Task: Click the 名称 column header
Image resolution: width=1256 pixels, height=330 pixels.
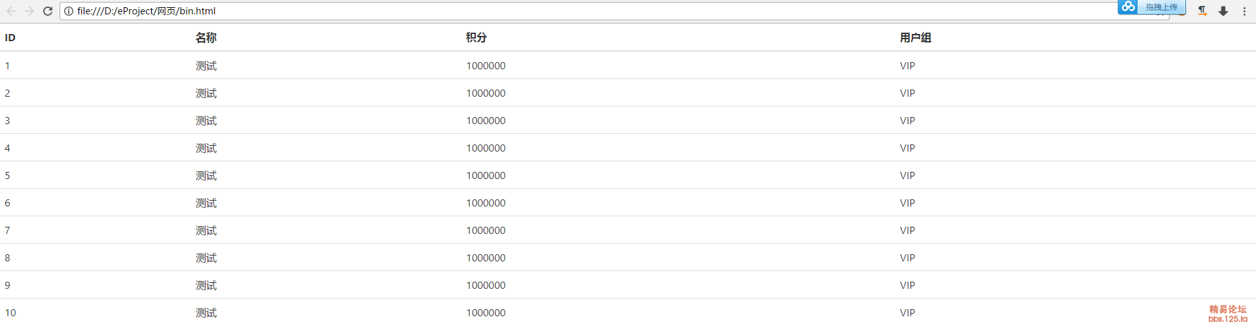Action: click(x=206, y=38)
